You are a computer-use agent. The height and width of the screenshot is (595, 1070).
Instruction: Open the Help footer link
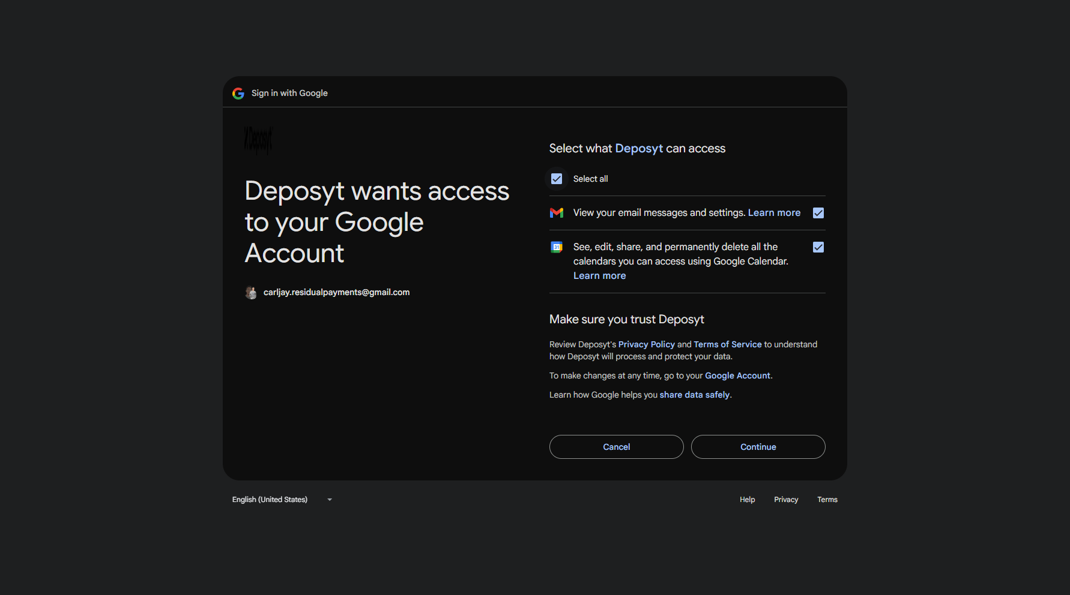coord(747,500)
